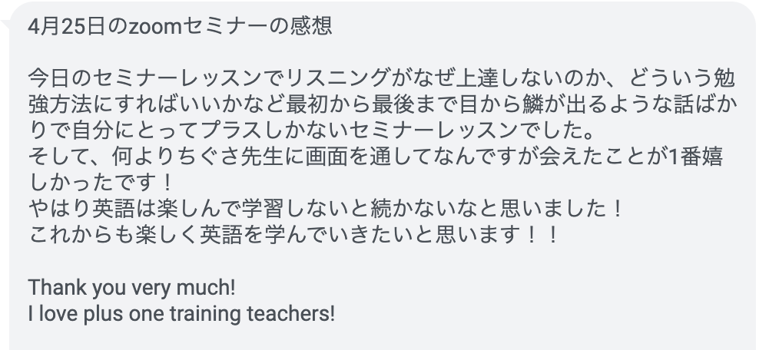Click the "I love plus one training teachers!" line

pyautogui.click(x=181, y=314)
